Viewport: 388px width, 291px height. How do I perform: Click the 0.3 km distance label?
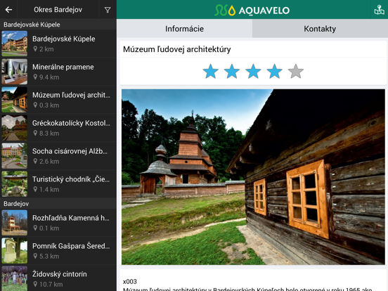point(49,105)
